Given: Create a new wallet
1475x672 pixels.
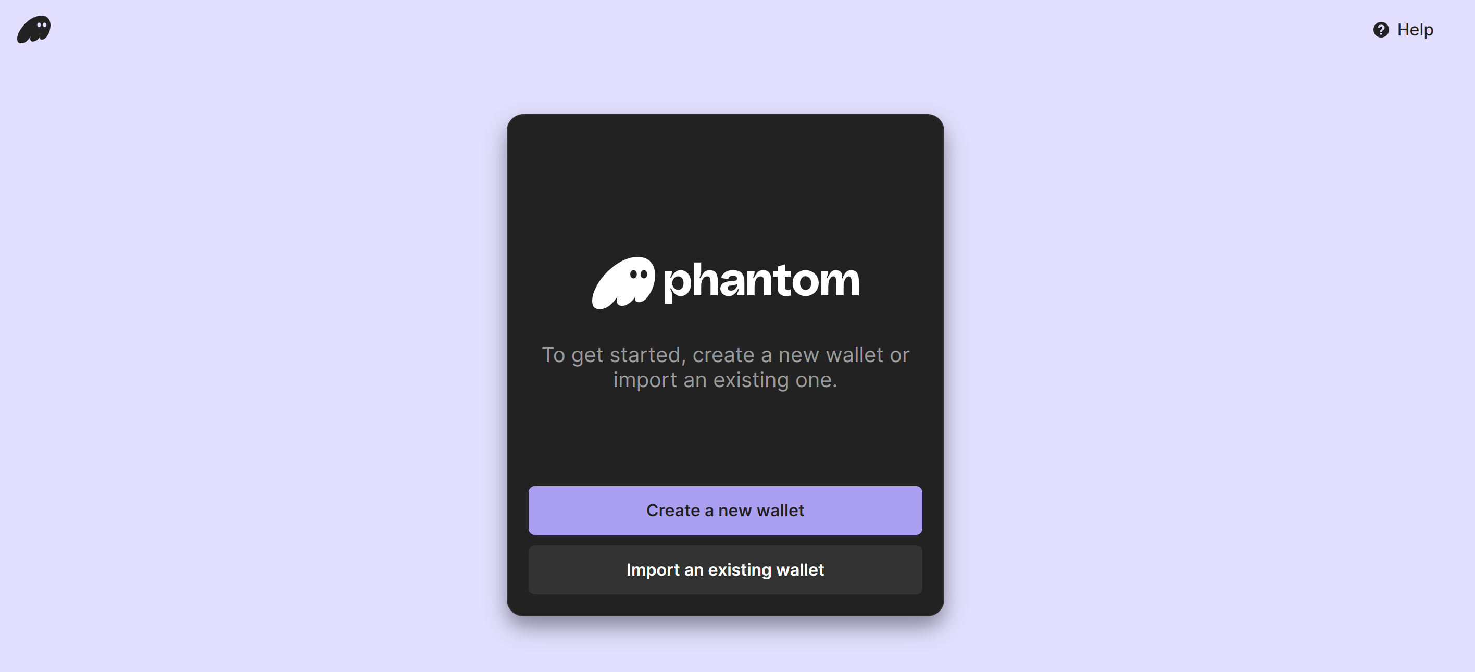Looking at the screenshot, I should click(725, 510).
